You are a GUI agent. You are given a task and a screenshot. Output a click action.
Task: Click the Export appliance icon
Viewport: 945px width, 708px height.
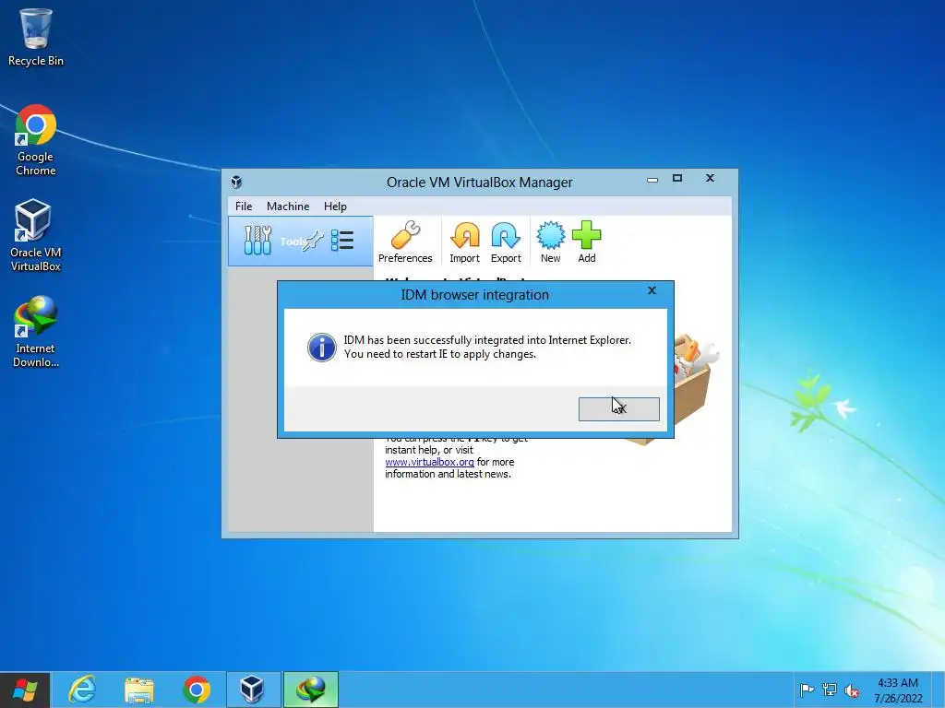[506, 242]
